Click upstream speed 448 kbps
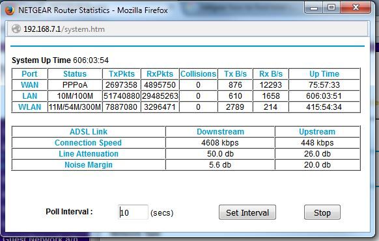Viewport: 379px width, 241px height. 317,143
